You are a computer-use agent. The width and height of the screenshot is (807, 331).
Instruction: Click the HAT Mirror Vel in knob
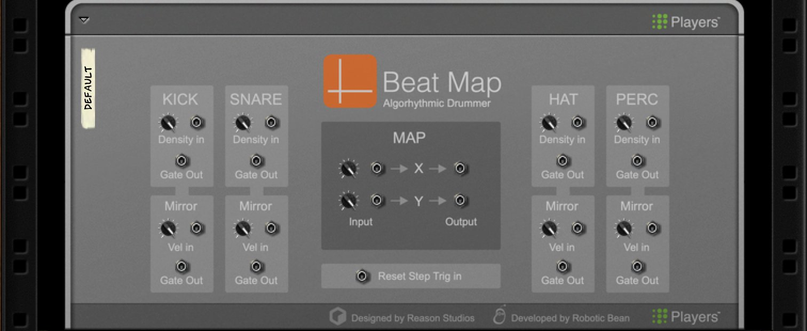click(x=549, y=229)
